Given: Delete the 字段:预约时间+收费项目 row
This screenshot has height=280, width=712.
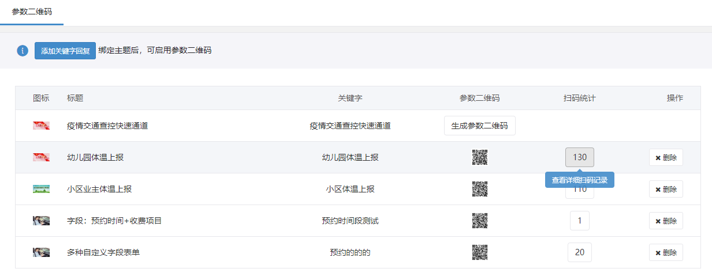Looking at the screenshot, I should pyautogui.click(x=666, y=221).
